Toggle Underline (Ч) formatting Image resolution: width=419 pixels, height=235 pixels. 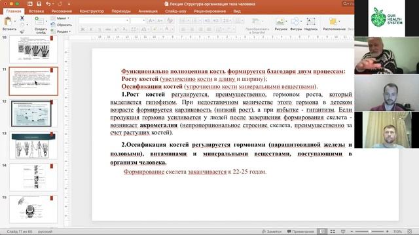coord(100,29)
